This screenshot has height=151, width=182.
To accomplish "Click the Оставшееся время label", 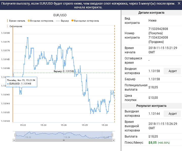I will click(133, 60).
